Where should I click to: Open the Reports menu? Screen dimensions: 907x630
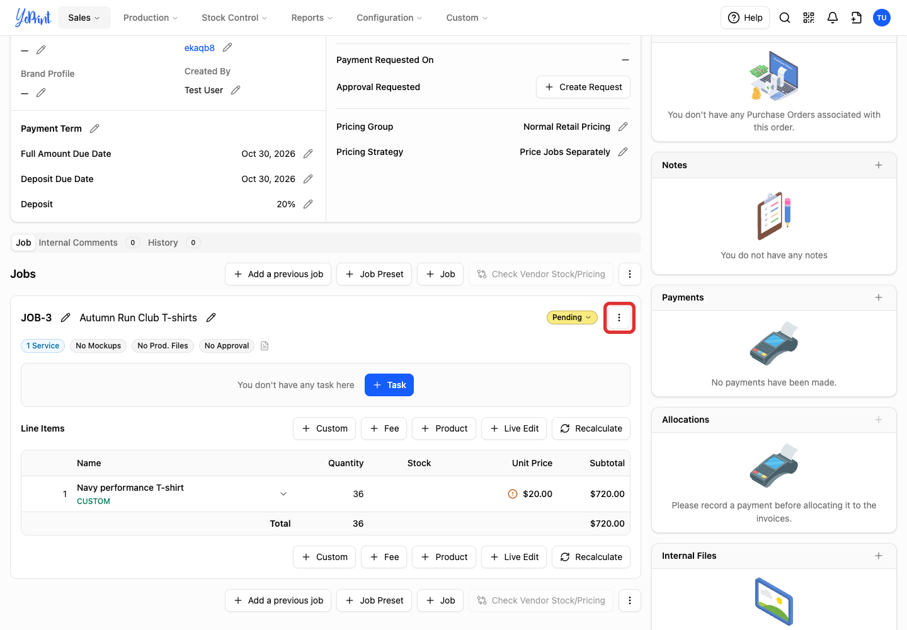312,18
